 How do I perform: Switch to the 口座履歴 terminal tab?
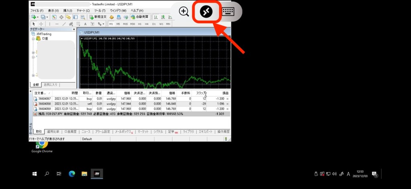coord(71,131)
